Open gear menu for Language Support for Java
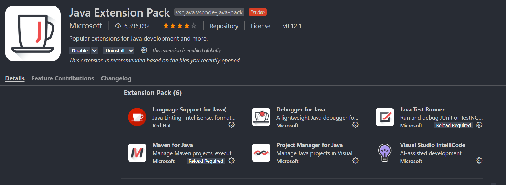The height and width of the screenshot is (185, 506). pyautogui.click(x=231, y=125)
